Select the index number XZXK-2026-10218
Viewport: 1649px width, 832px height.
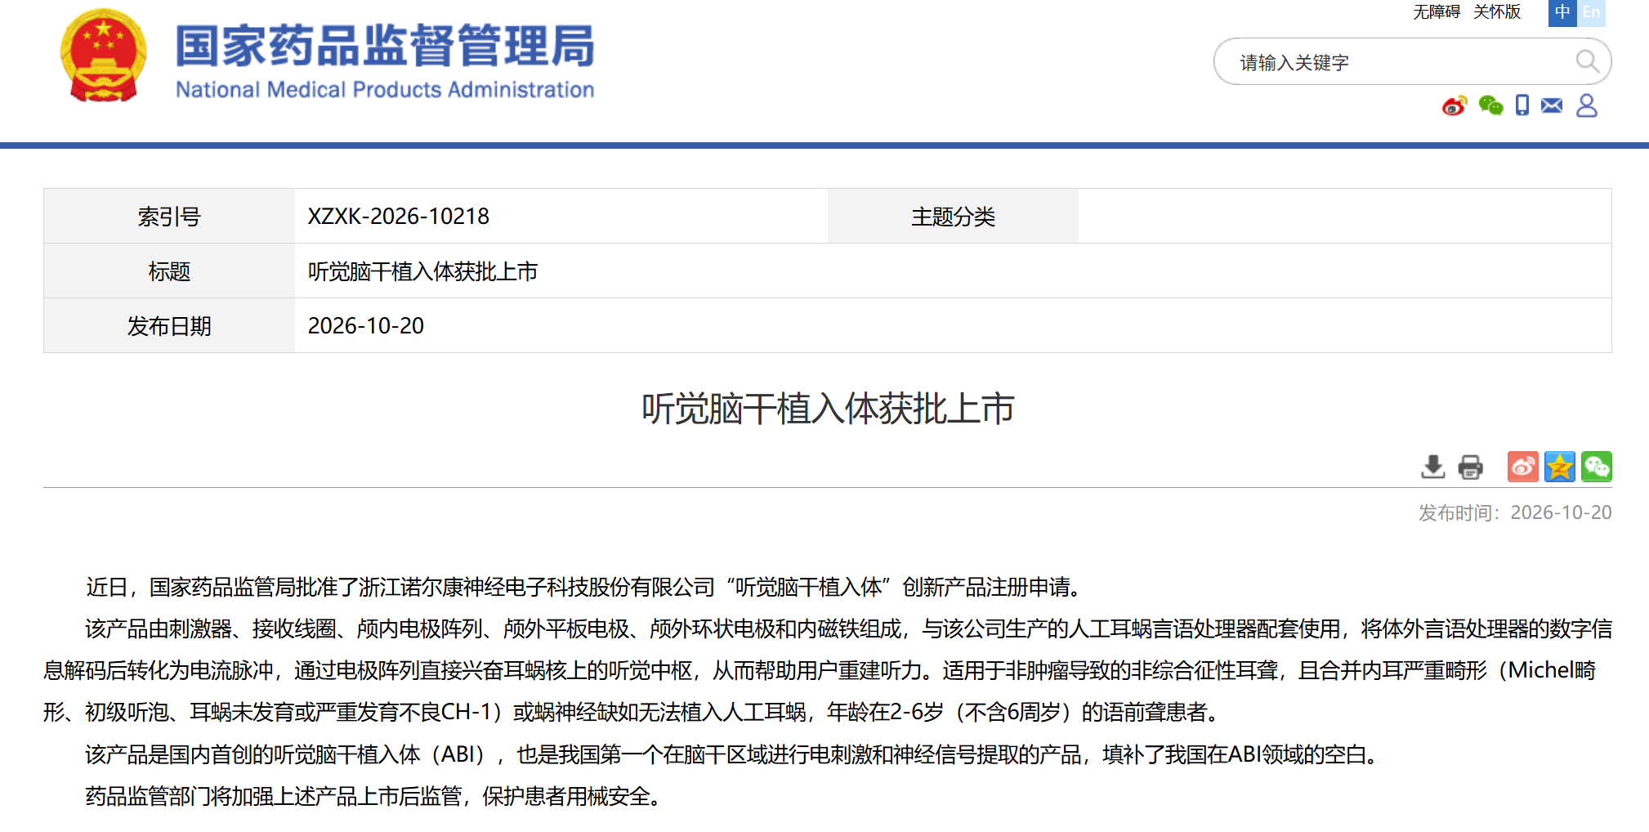(x=399, y=217)
